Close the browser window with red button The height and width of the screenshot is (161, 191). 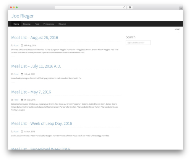coord(11,7)
